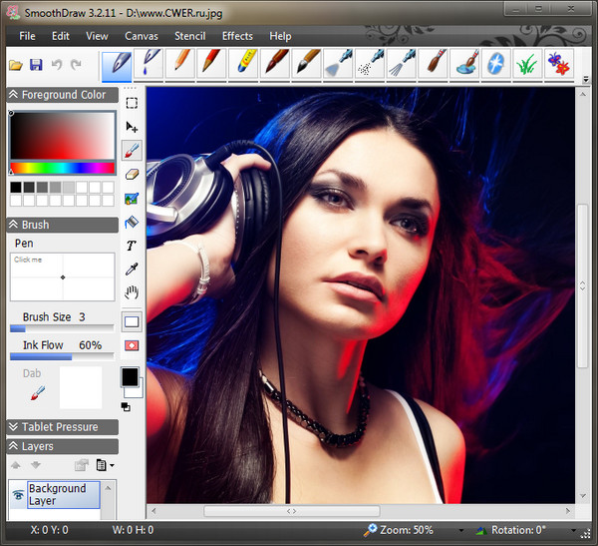Choose the Paint Bucket fill tool

pos(132,222)
